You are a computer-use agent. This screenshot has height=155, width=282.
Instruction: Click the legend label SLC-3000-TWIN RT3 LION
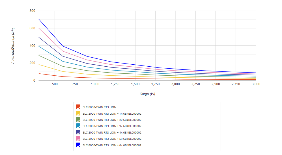click(x=99, y=107)
